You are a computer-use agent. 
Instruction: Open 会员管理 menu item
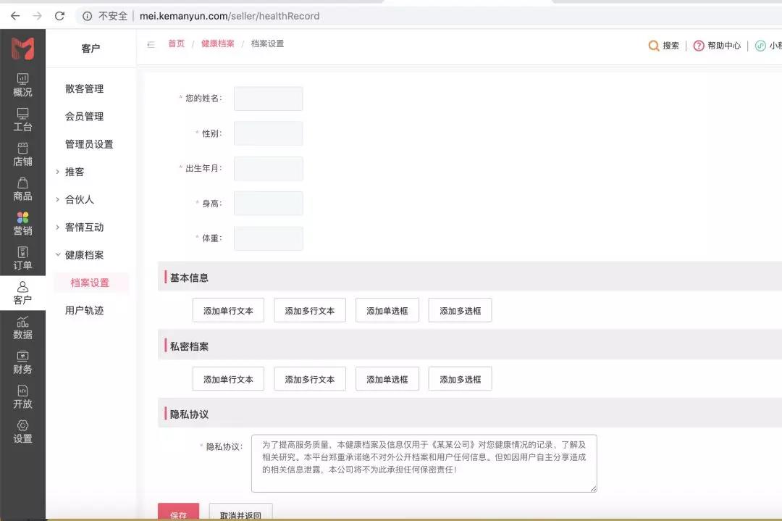84,116
